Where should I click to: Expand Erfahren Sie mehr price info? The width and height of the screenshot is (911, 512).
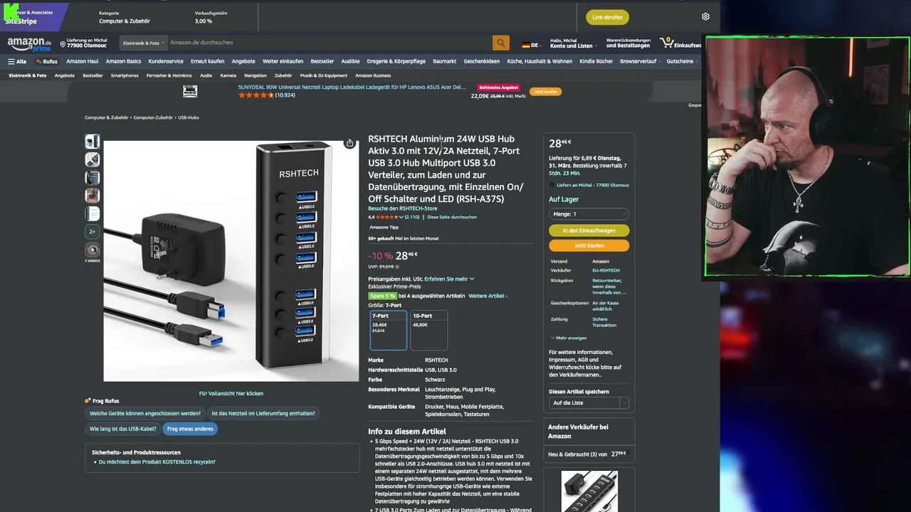[x=449, y=279]
